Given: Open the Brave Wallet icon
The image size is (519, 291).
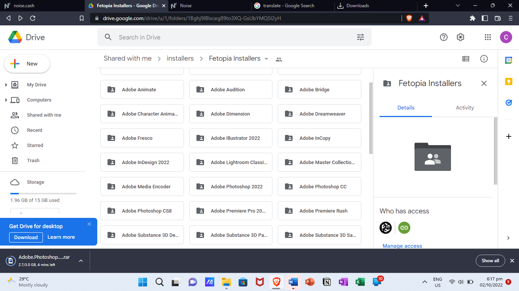Looking at the screenshot, I should [498, 18].
